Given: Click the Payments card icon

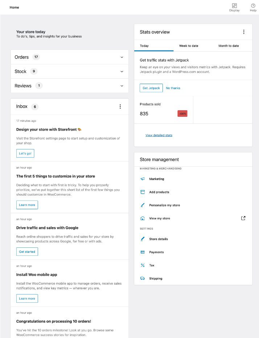Looking at the screenshot, I should (x=143, y=252).
